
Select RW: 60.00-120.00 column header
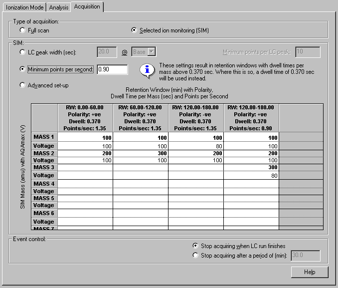point(141,118)
